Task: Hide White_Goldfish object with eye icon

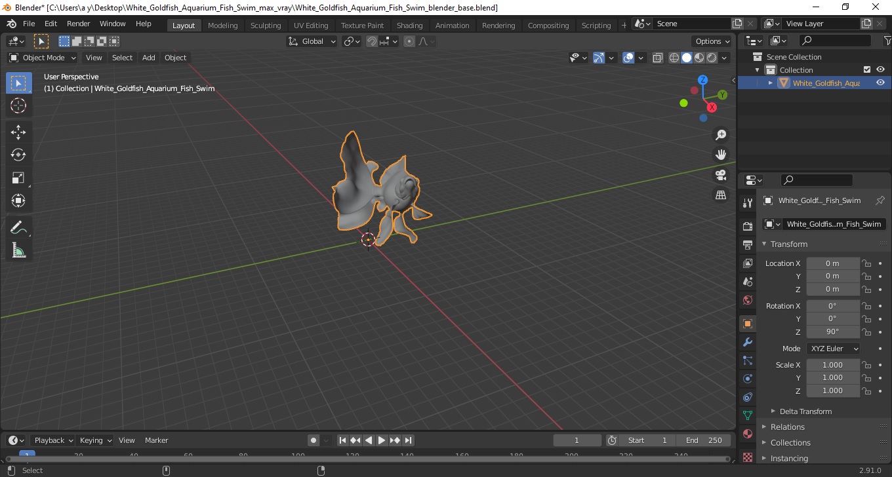Action: click(881, 83)
